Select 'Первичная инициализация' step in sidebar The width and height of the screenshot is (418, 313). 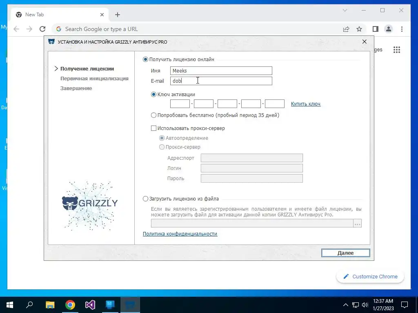(x=94, y=79)
